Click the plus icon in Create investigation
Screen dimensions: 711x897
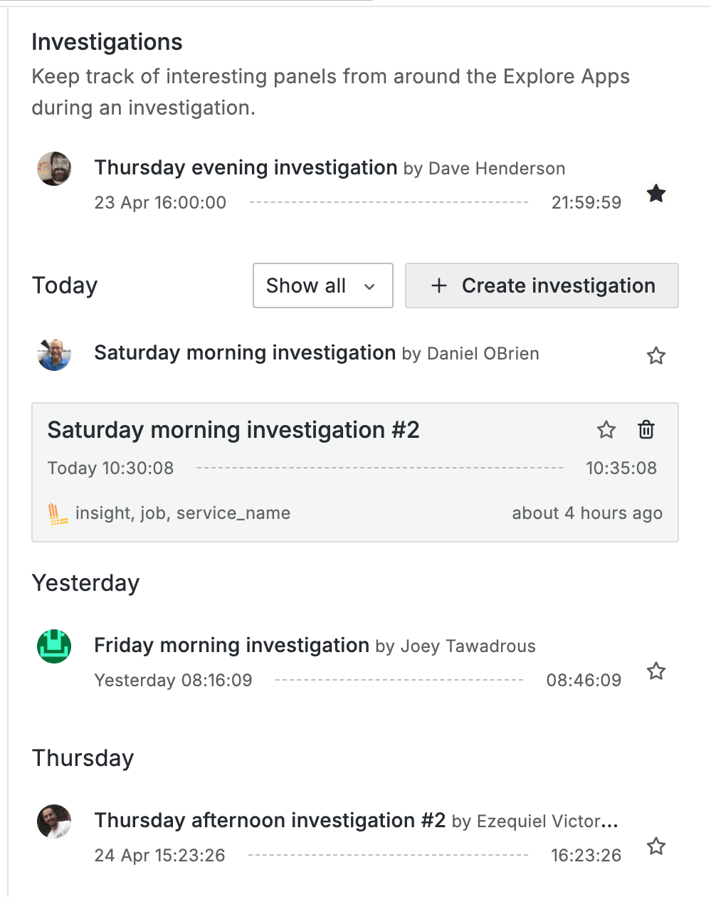click(438, 285)
